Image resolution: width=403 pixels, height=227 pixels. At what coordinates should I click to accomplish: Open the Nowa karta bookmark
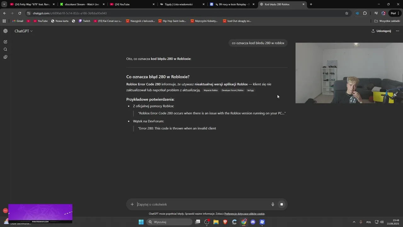(60, 21)
